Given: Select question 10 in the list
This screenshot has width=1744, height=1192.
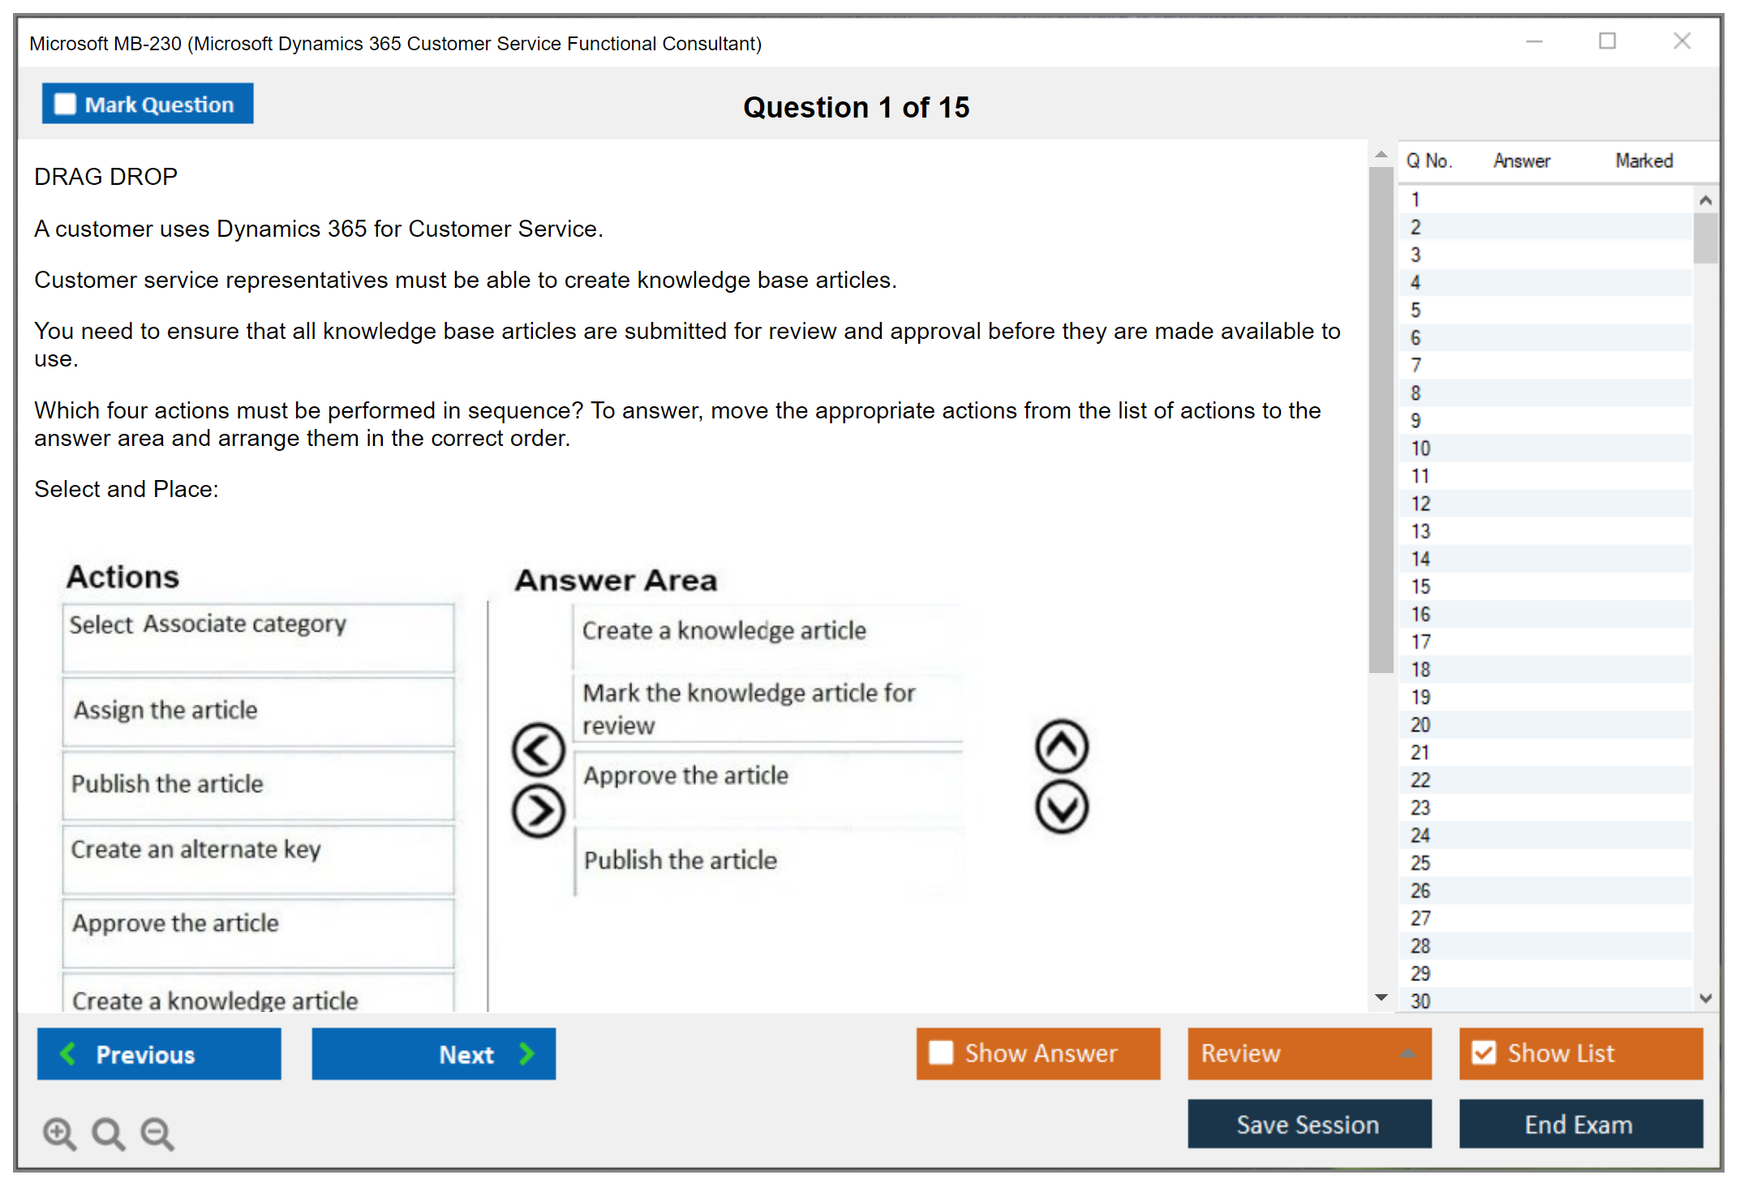Looking at the screenshot, I should point(1420,448).
